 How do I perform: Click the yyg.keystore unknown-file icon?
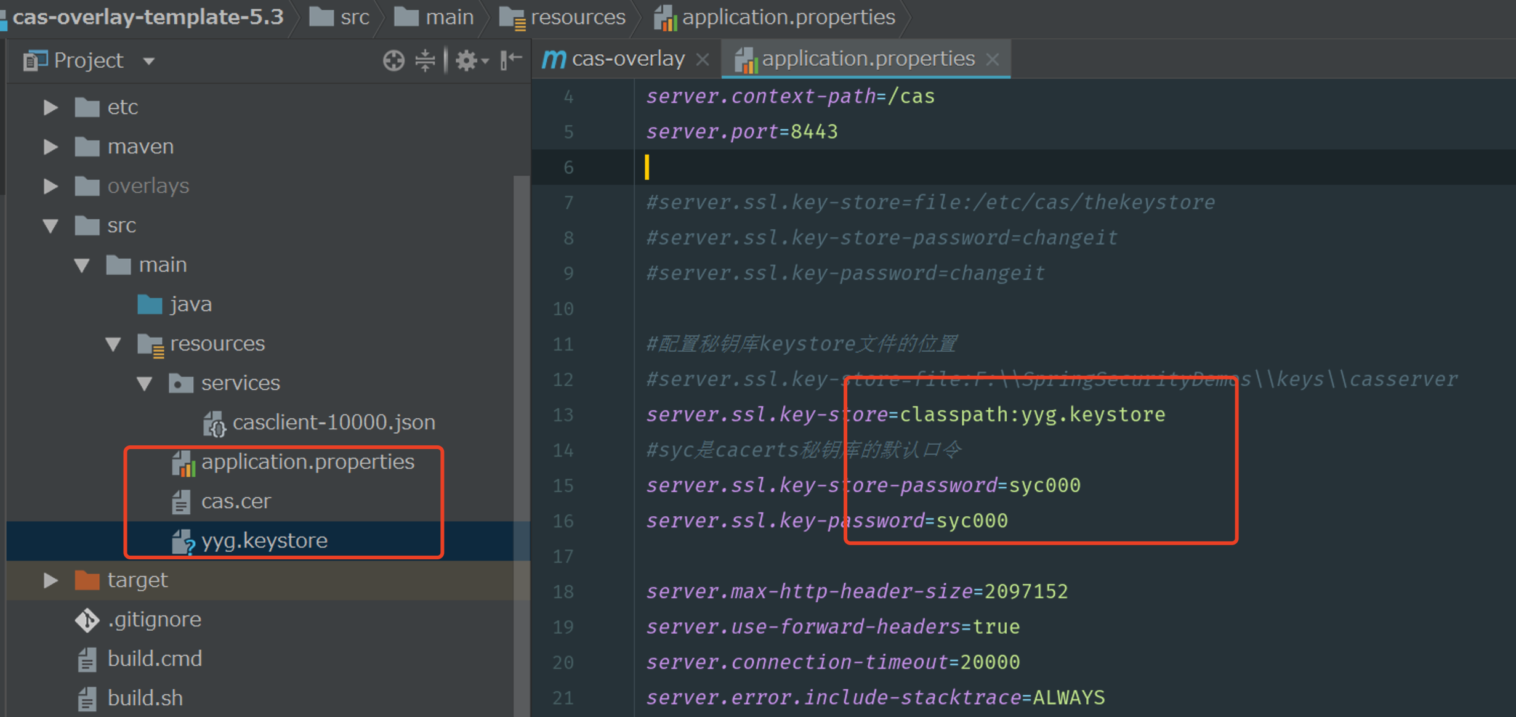coord(182,540)
